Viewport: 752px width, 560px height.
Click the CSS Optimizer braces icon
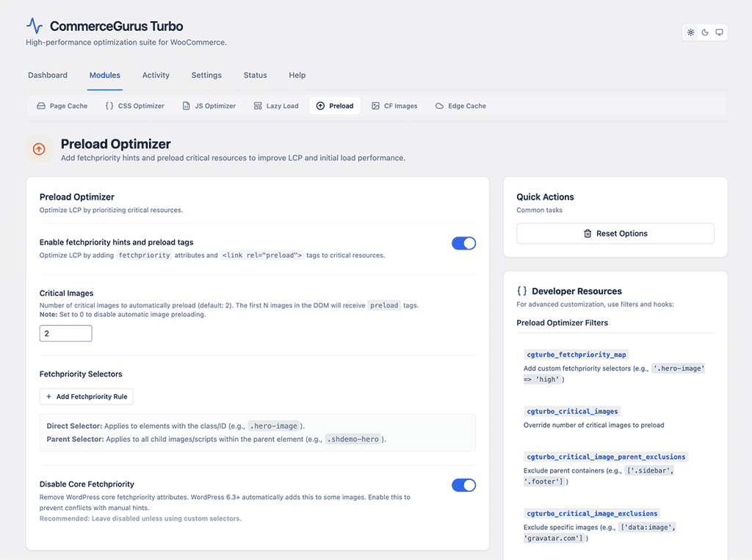[x=109, y=106]
